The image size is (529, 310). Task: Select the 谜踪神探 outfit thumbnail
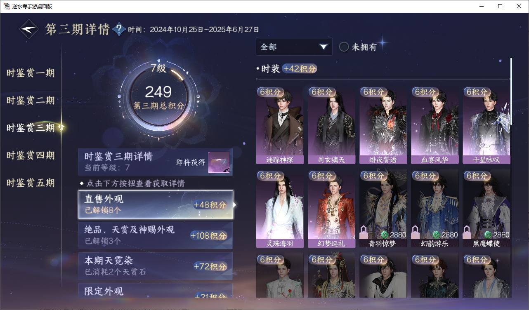point(280,125)
